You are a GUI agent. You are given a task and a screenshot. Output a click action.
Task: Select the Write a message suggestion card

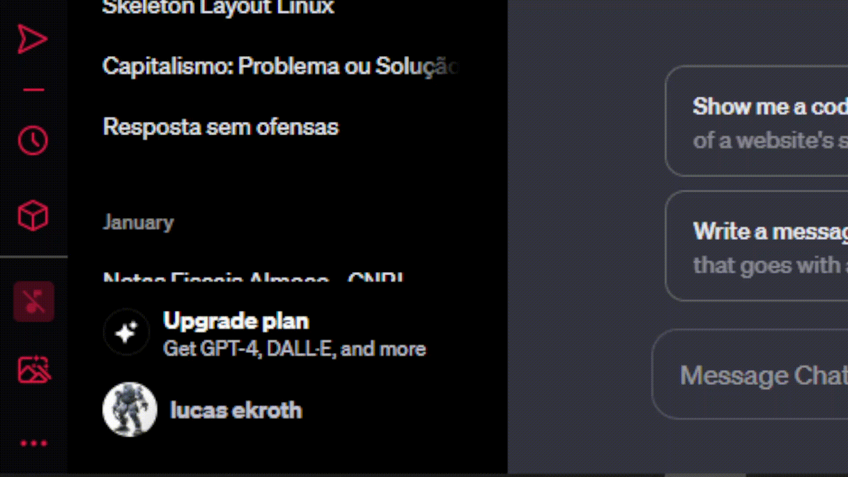(756, 246)
